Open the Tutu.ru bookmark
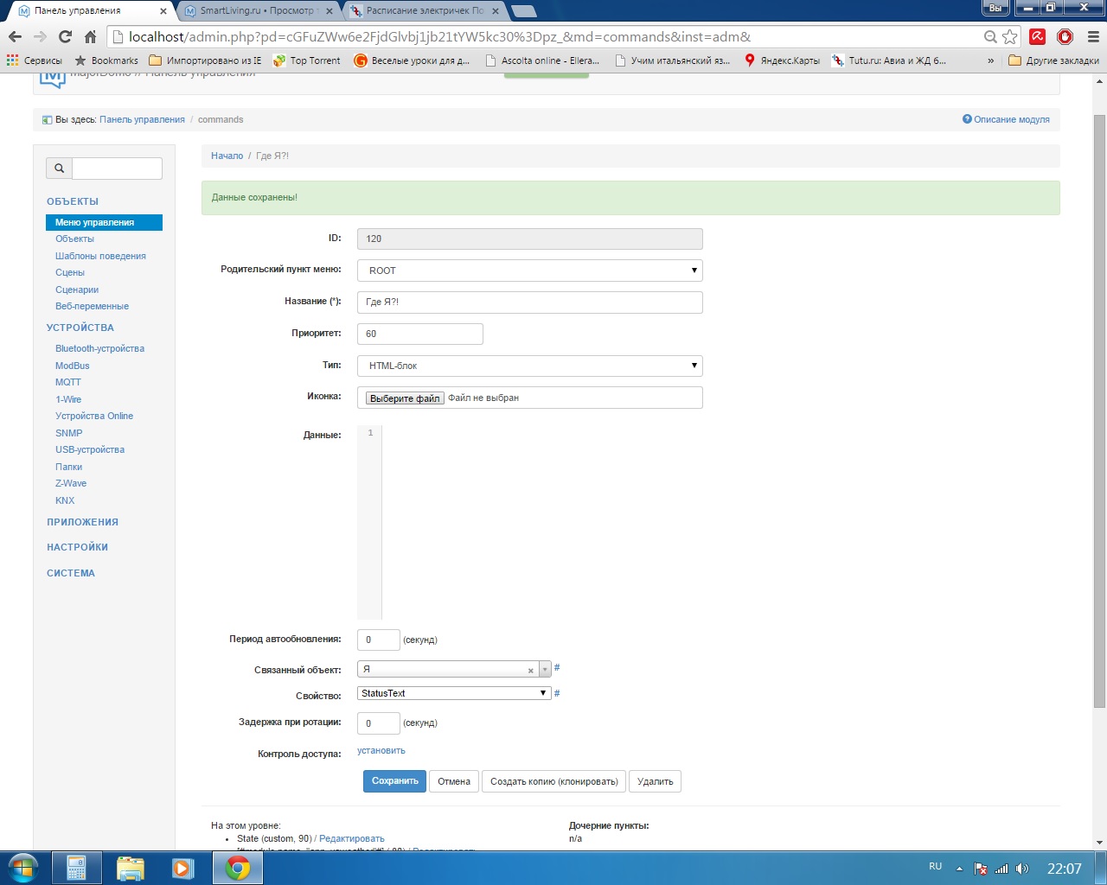 coord(889,60)
